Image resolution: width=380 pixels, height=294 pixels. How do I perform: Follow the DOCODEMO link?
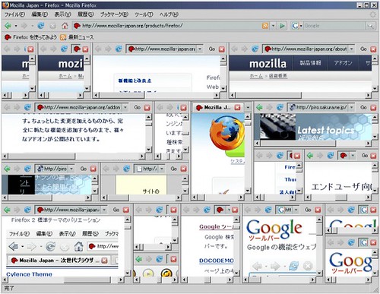click(x=217, y=261)
